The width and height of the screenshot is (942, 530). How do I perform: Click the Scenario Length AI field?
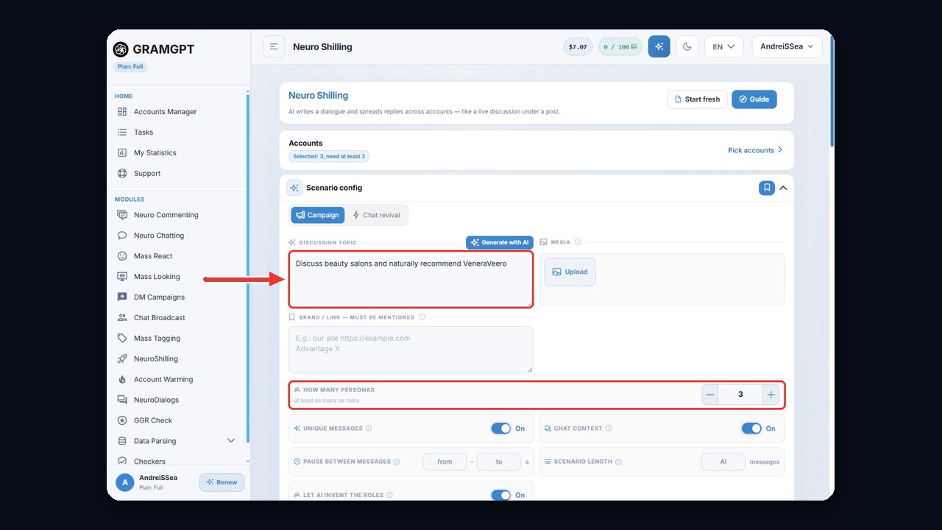click(723, 462)
